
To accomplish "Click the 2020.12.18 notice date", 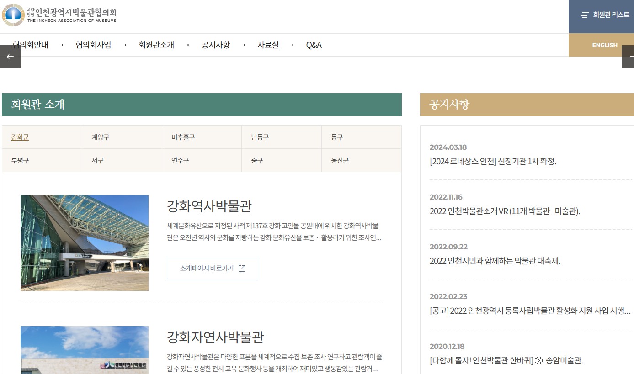I will [447, 346].
